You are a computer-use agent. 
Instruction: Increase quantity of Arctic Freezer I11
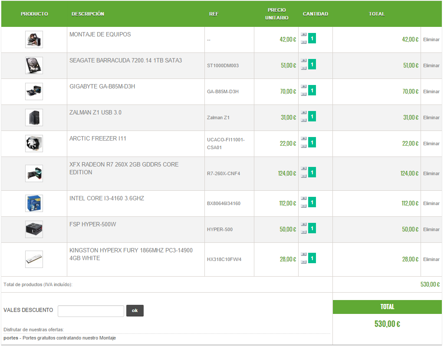303,139
